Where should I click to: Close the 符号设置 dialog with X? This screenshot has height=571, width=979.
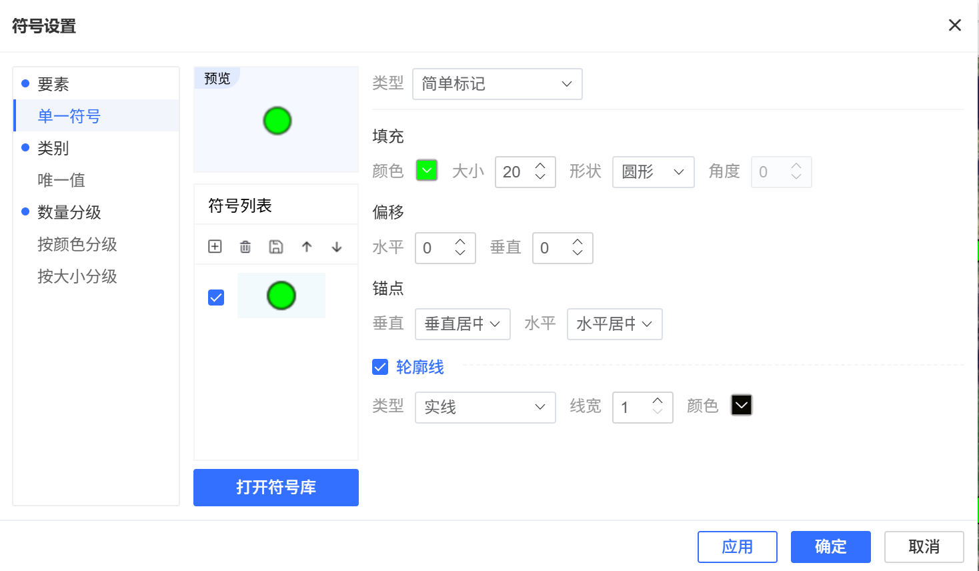tap(954, 25)
